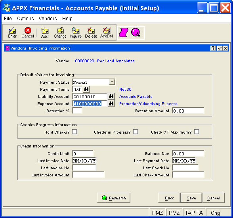Toggle the Hold Checks checkbox
Screen dimensions: 233x218
pos(74,132)
